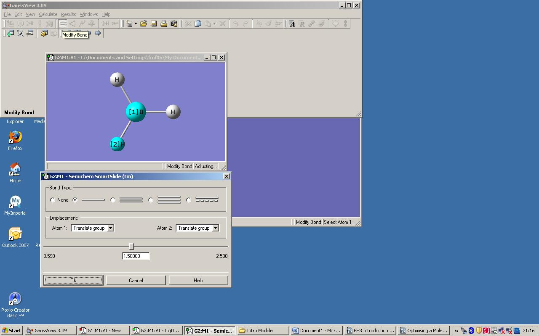
Task: Open the Atom 1 displacement dropdown
Action: (110, 228)
